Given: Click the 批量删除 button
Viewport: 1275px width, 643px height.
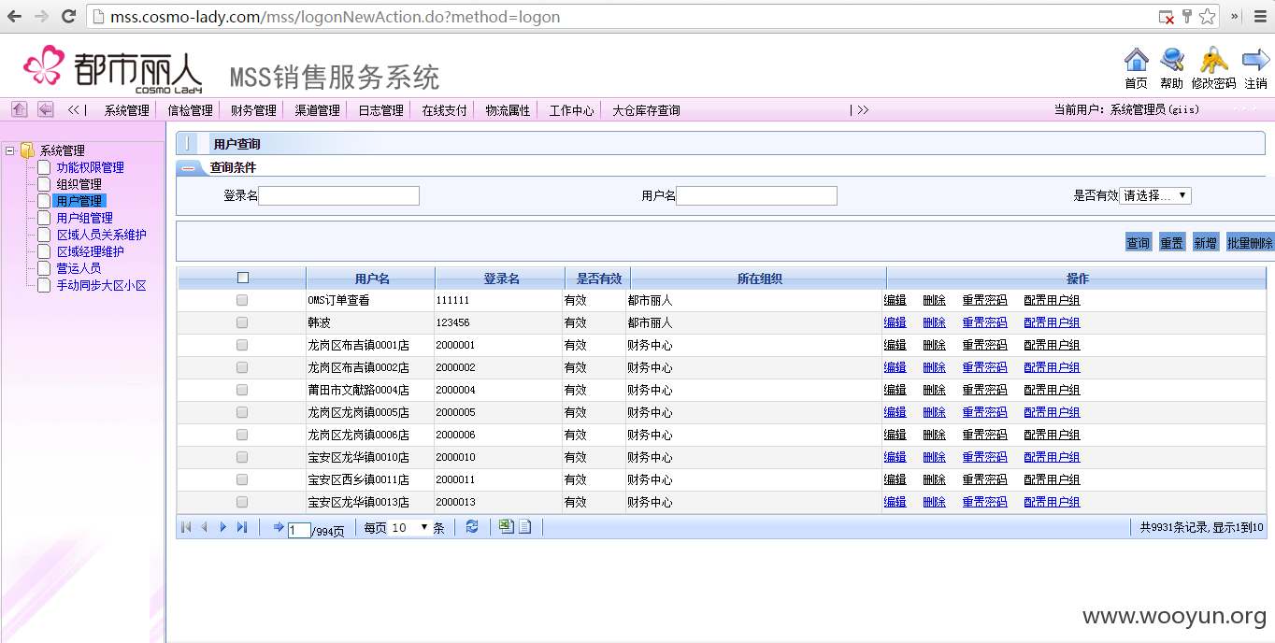Looking at the screenshot, I should point(1250,242).
